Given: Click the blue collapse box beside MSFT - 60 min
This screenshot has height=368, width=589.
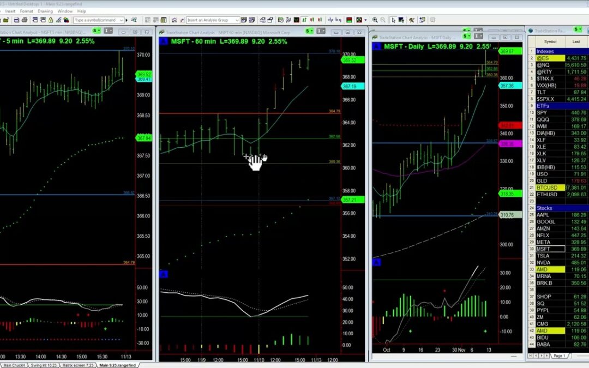Looking at the screenshot, I should coord(164,41).
